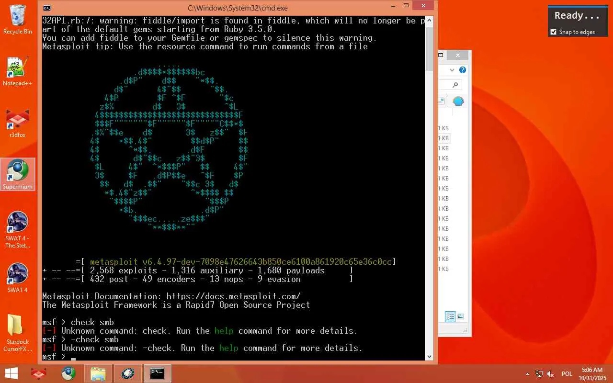Click 'Metasploit tip' line in the console

(x=205, y=46)
